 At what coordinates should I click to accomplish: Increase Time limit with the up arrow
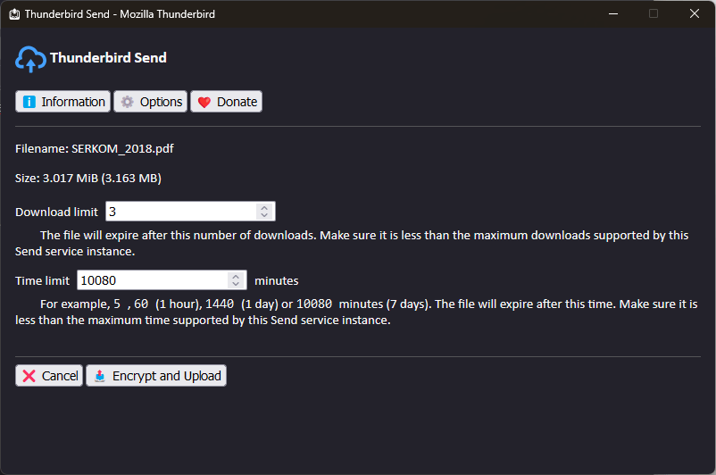tap(235, 276)
